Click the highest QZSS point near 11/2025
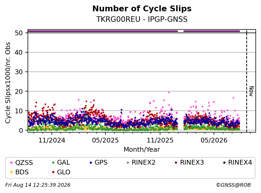 pos(169,92)
